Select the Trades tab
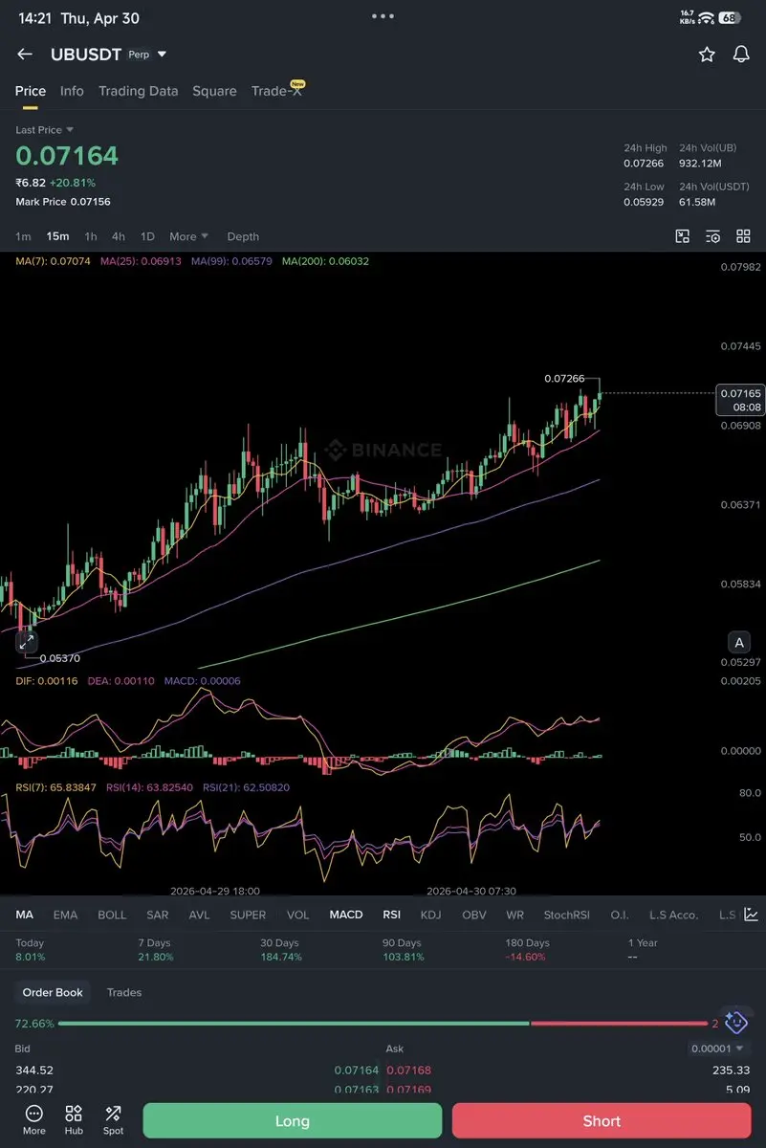This screenshot has height=1148, width=766. pos(124,992)
